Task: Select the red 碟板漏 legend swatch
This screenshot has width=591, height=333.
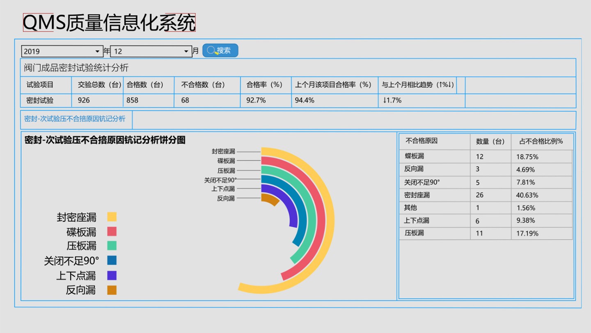Action: [112, 232]
